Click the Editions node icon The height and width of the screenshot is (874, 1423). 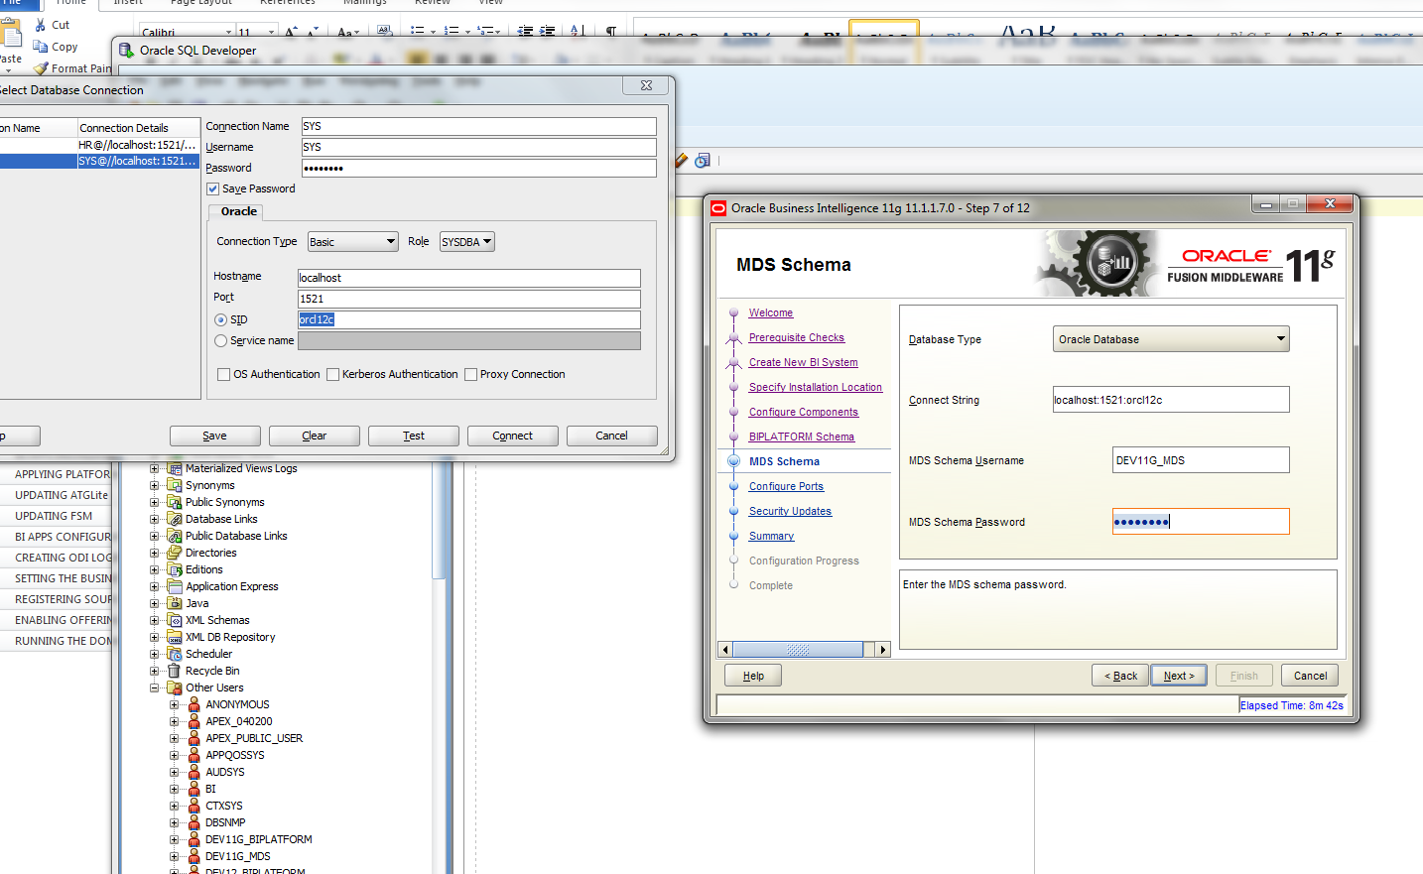click(x=175, y=569)
